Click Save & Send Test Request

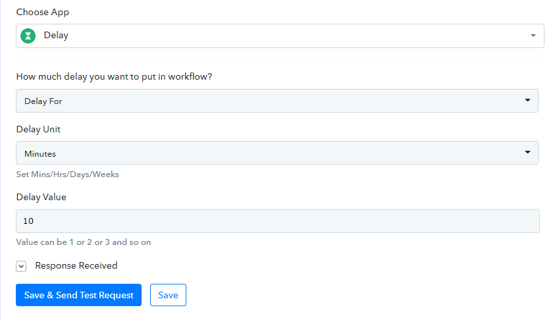(x=78, y=295)
